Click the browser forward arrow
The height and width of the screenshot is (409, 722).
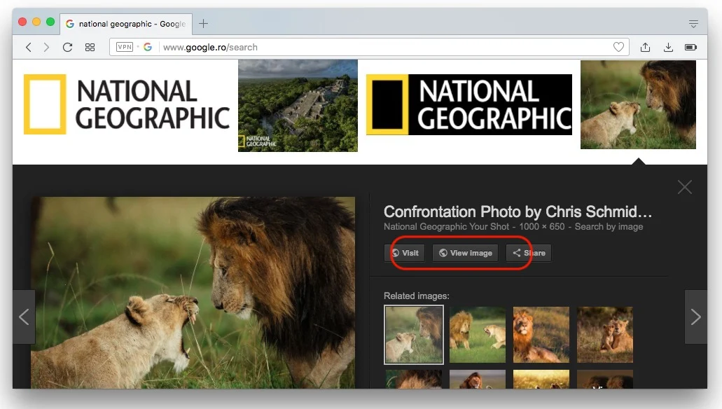46,48
